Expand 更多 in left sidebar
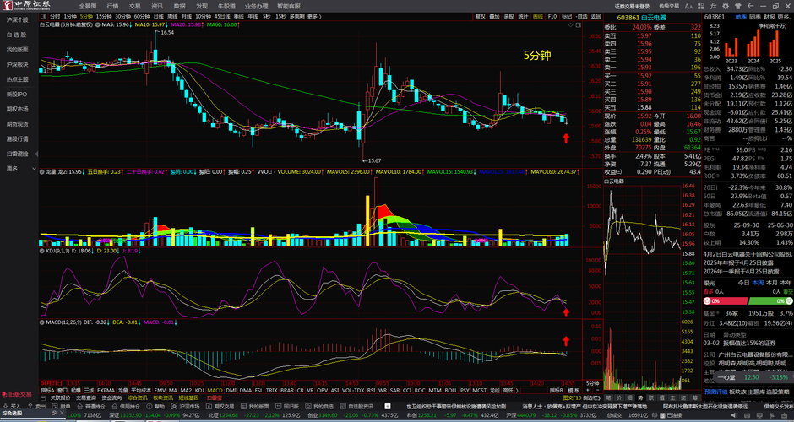 [19, 168]
